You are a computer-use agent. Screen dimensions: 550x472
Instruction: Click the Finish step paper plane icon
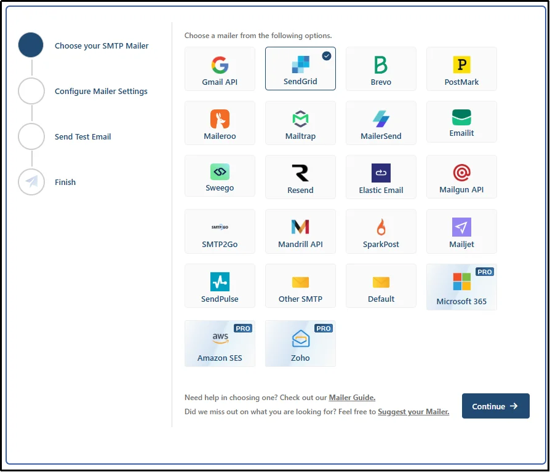(31, 181)
